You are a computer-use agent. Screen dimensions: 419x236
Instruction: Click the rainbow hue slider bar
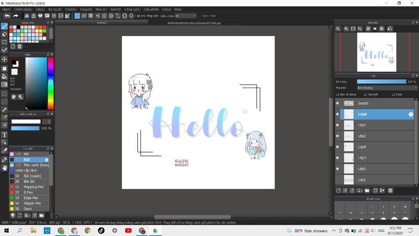click(50, 83)
